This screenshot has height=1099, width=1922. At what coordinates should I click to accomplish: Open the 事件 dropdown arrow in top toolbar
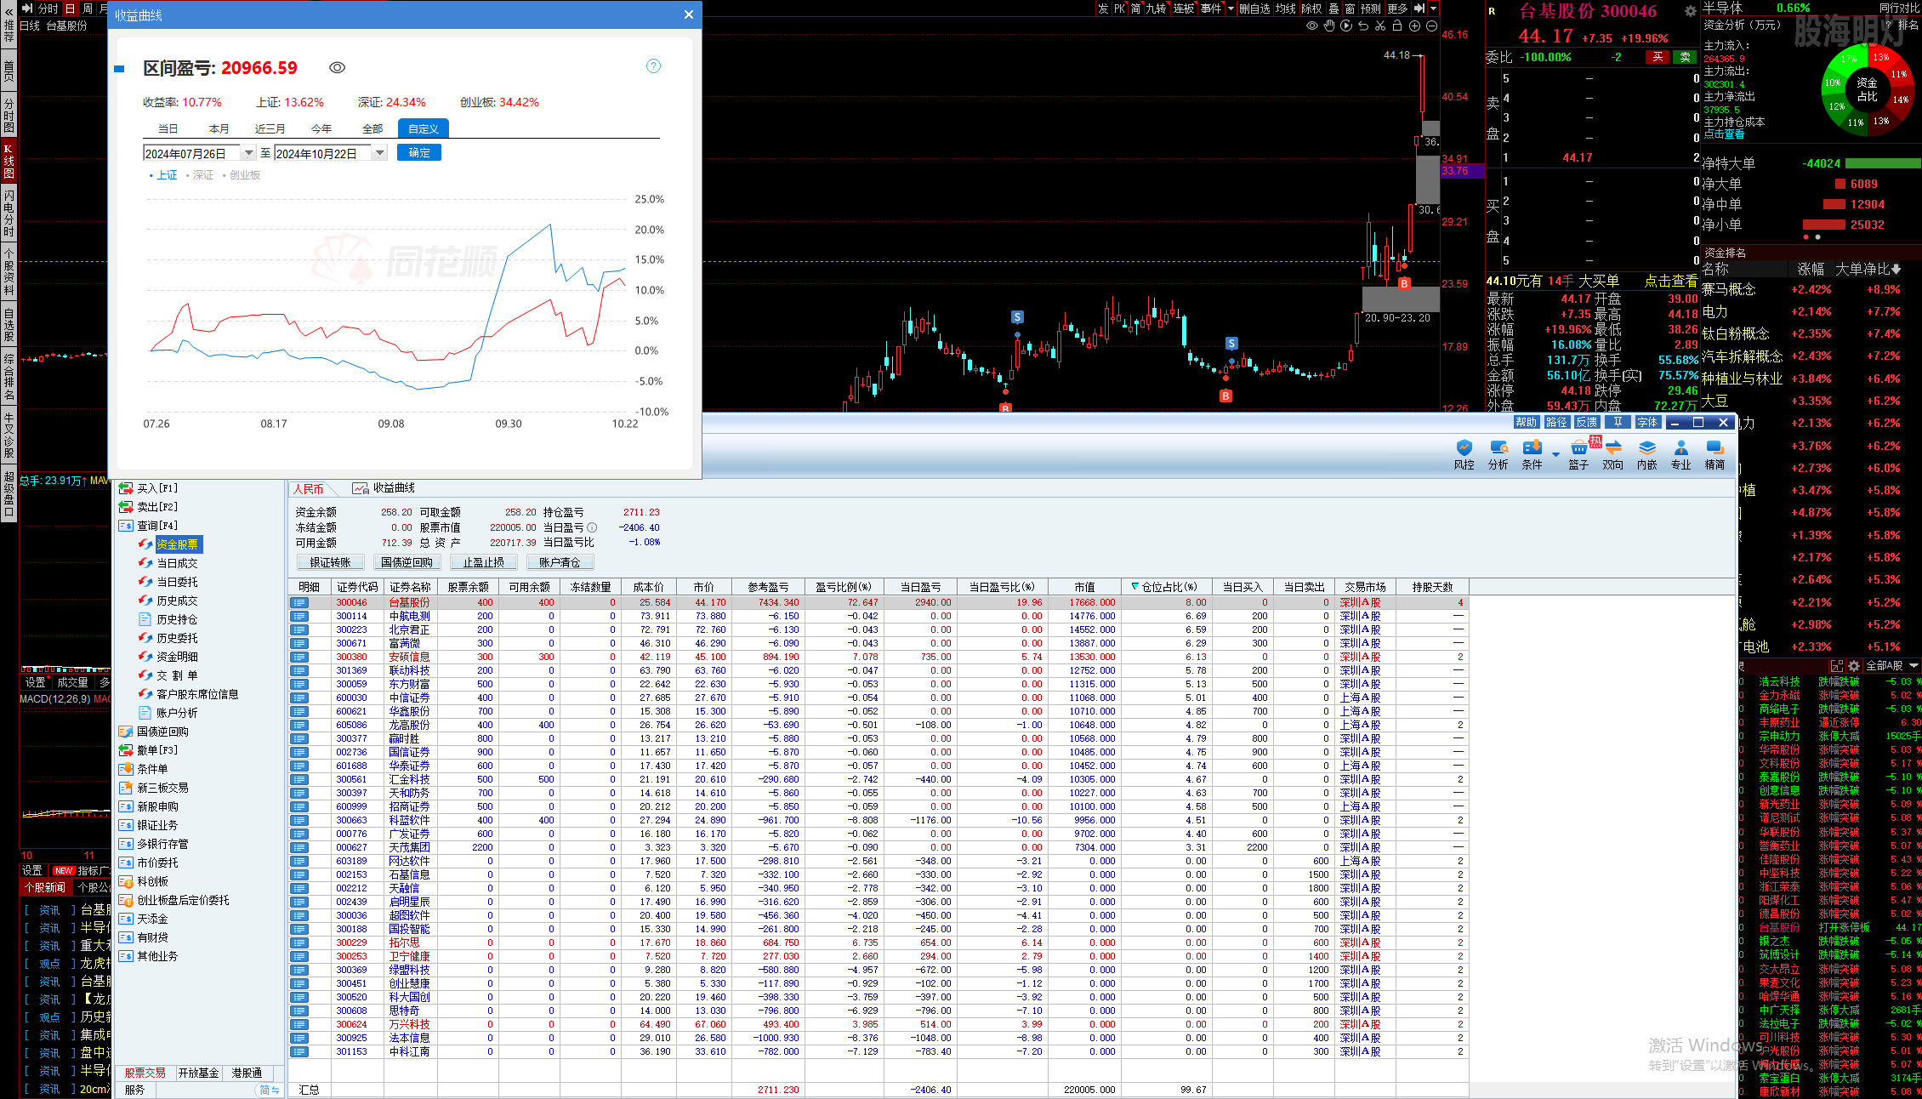[1230, 9]
